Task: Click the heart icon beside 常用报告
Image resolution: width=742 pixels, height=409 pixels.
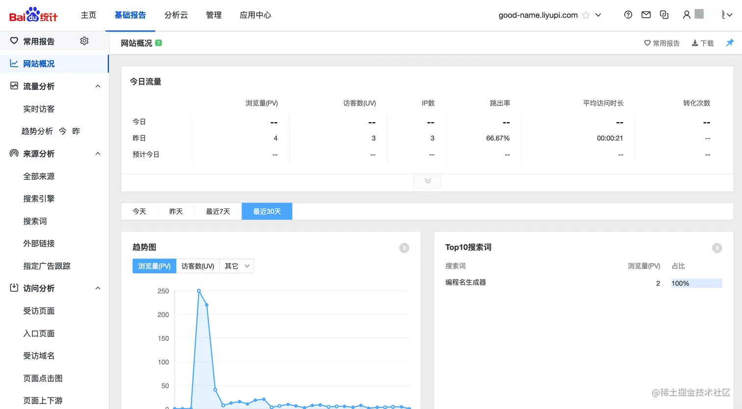Action: 647,43
